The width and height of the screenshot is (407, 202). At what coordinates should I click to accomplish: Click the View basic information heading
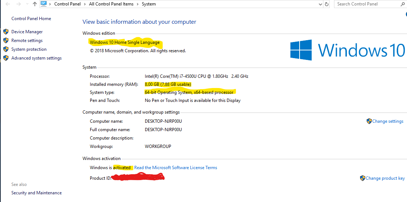[x=139, y=22]
